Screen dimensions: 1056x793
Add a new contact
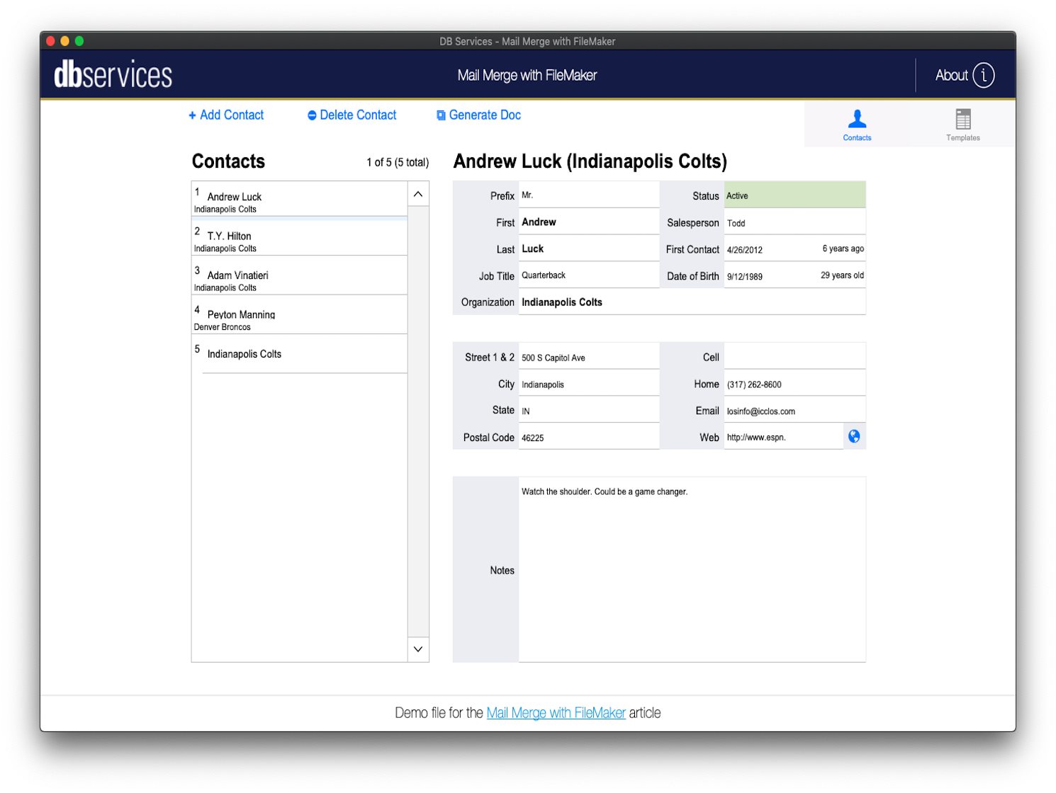click(226, 115)
